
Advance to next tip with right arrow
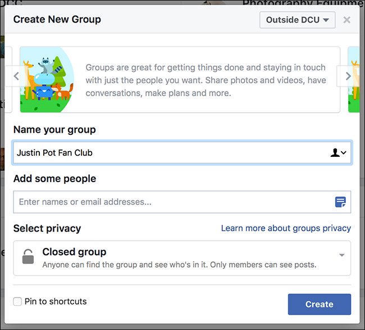[348, 76]
